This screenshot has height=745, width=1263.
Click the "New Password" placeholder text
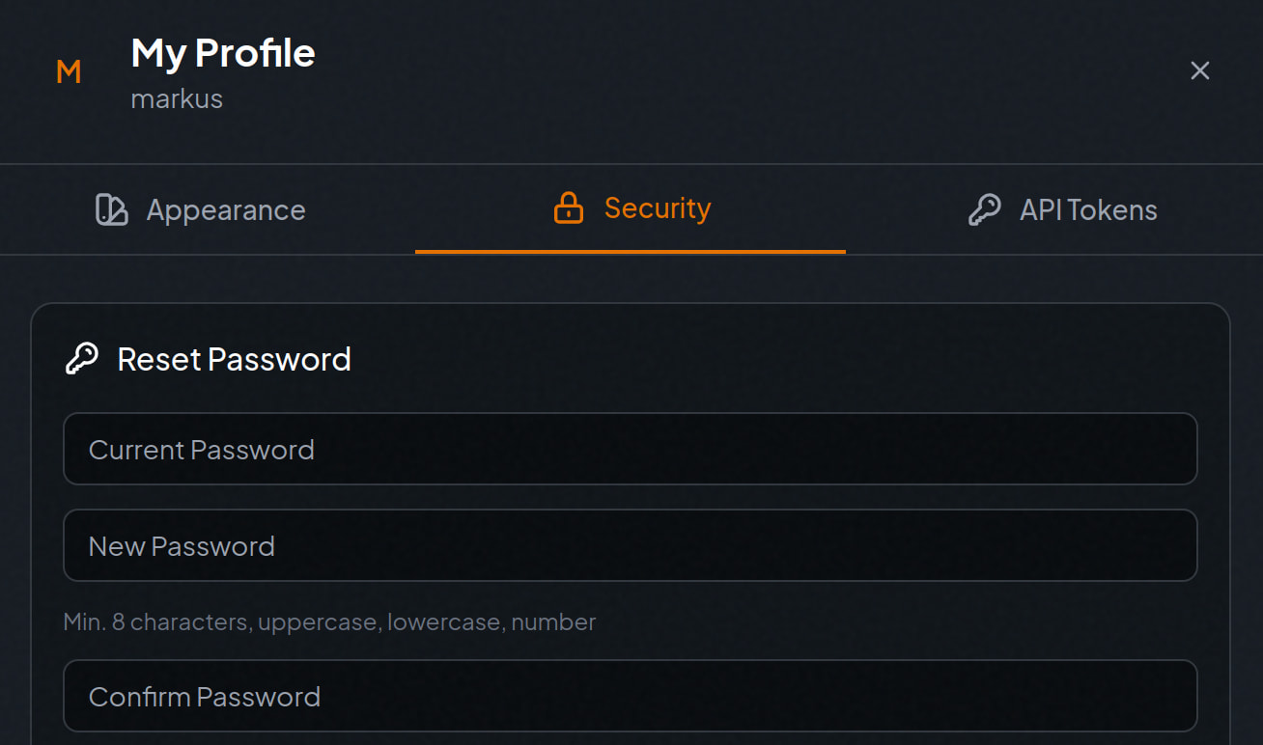pyautogui.click(x=182, y=546)
